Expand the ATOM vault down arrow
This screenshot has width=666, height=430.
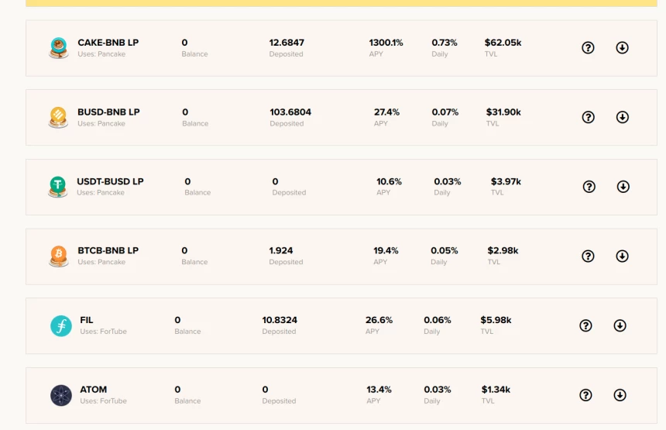pyautogui.click(x=620, y=395)
